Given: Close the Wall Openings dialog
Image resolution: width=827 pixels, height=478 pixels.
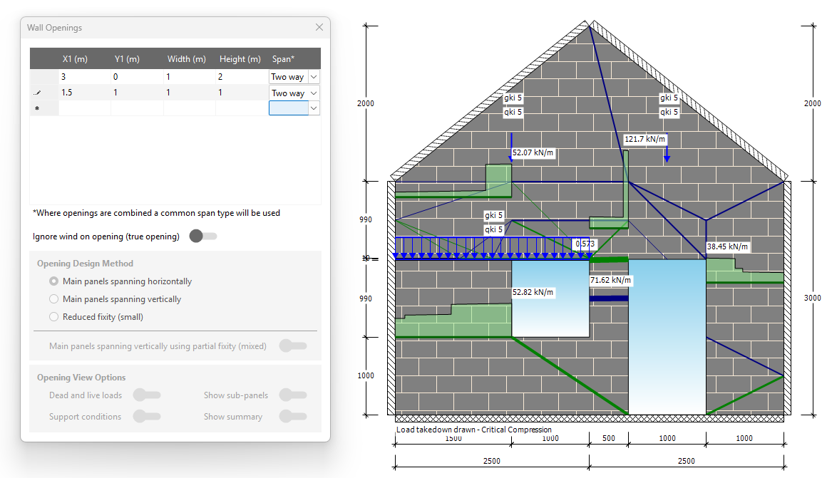Looking at the screenshot, I should (319, 28).
